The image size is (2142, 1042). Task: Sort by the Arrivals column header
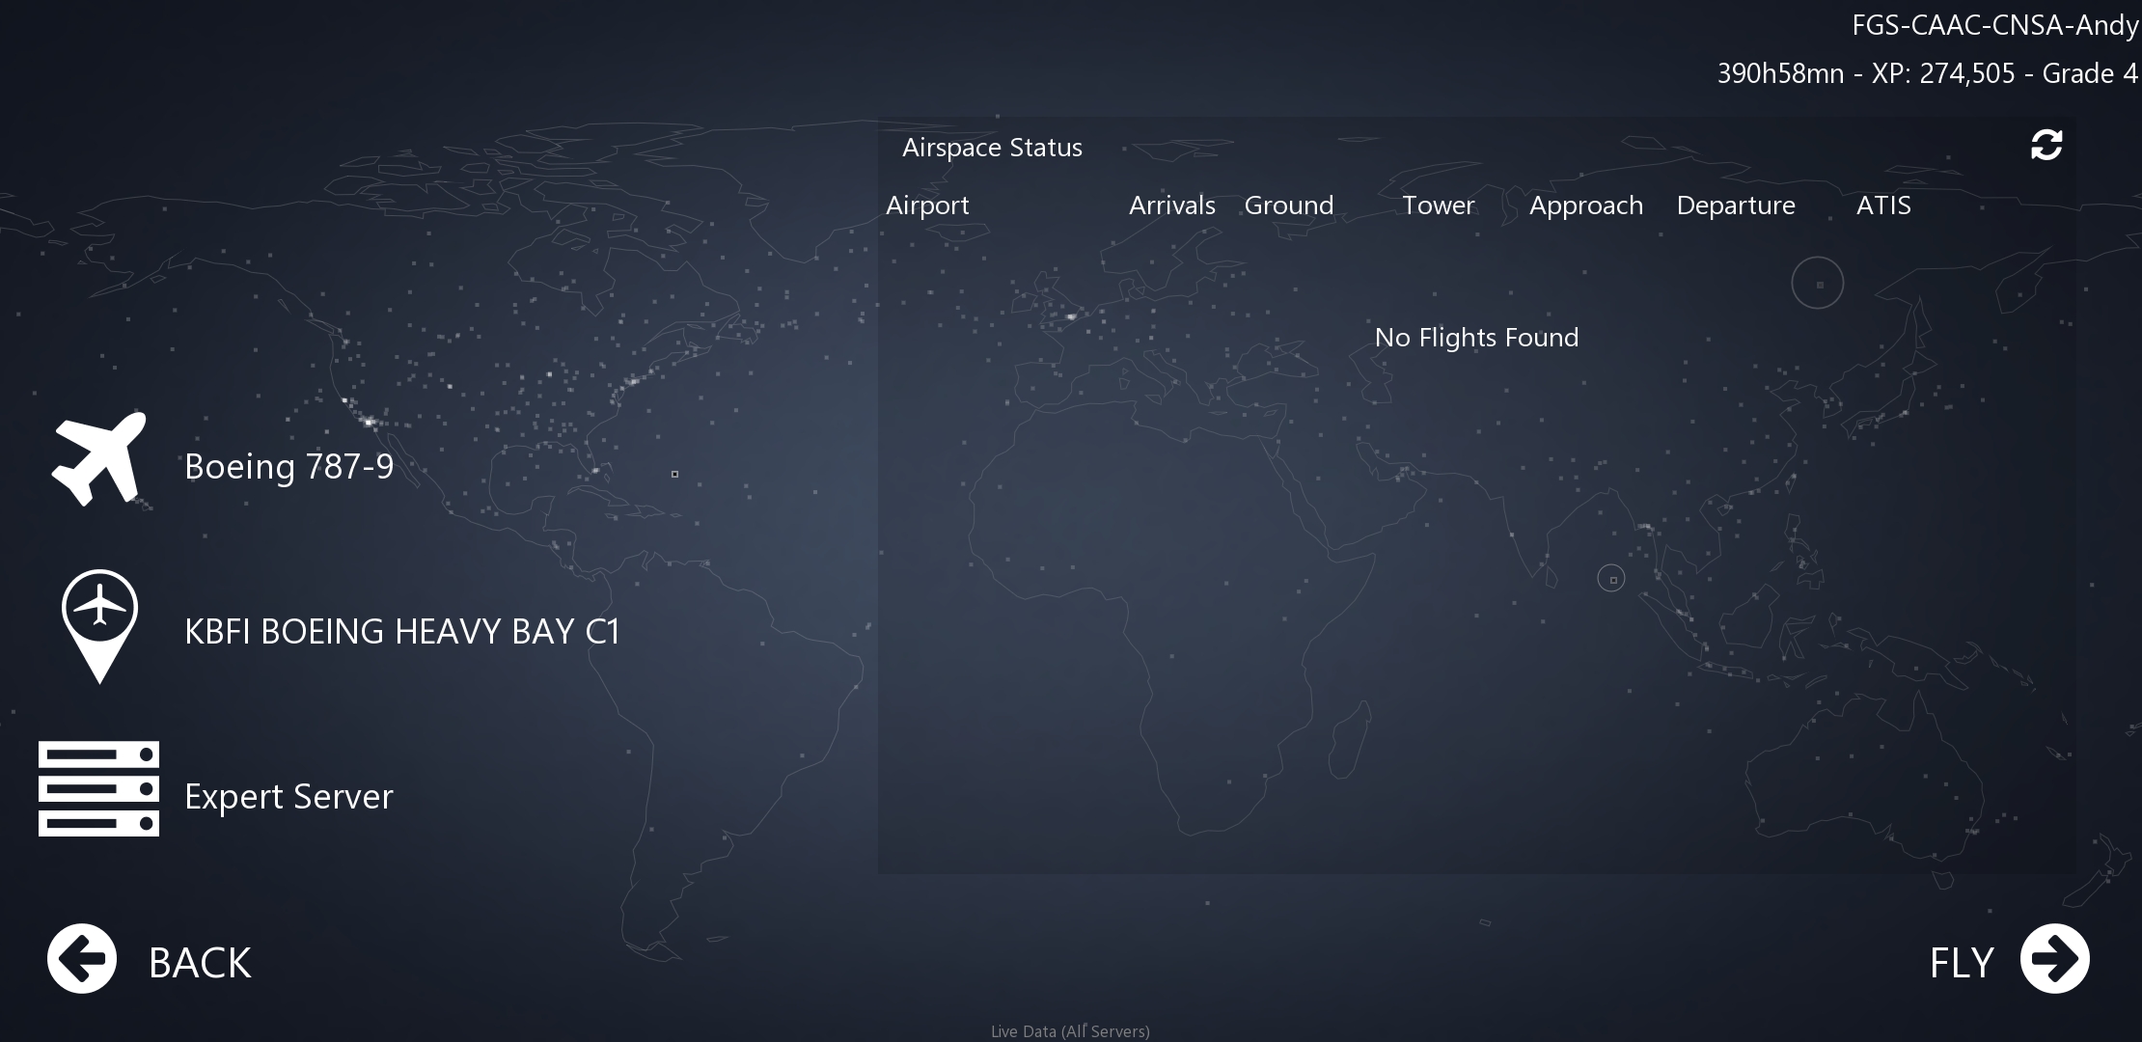[x=1171, y=206]
